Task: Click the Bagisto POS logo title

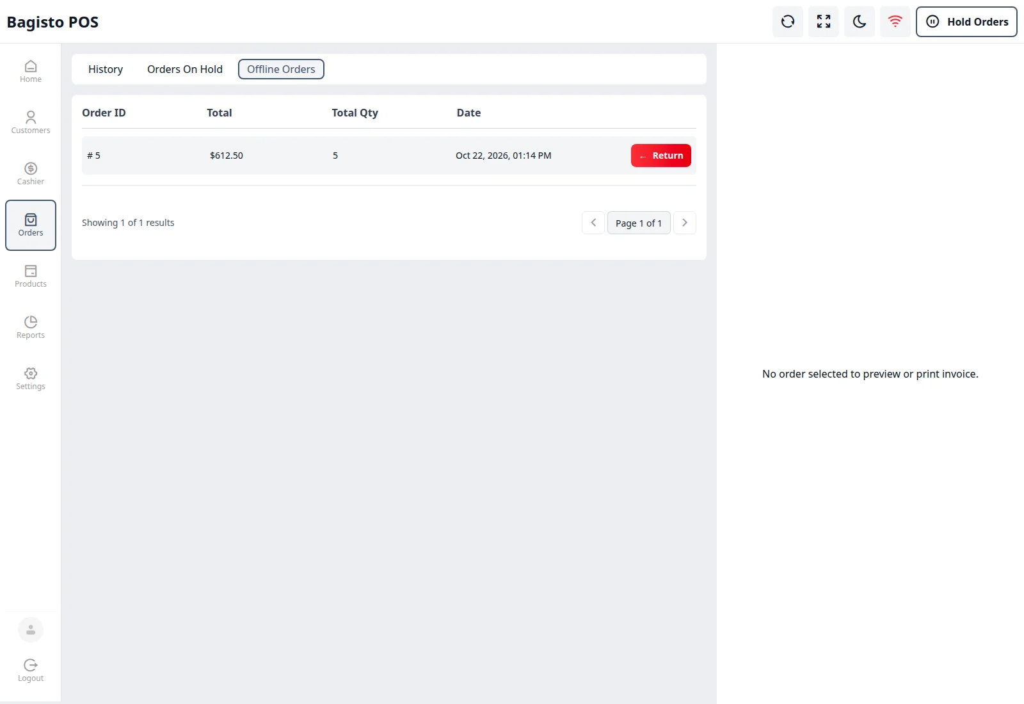Action: tap(52, 22)
